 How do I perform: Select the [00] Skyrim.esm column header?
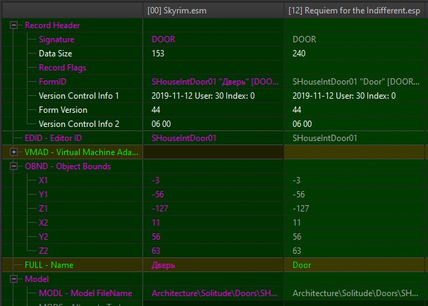(213, 11)
